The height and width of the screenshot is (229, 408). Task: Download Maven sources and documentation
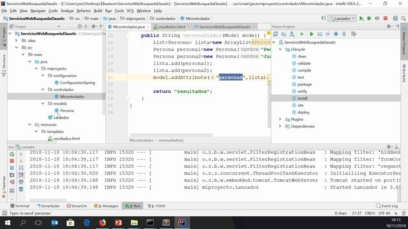[x=292, y=34]
